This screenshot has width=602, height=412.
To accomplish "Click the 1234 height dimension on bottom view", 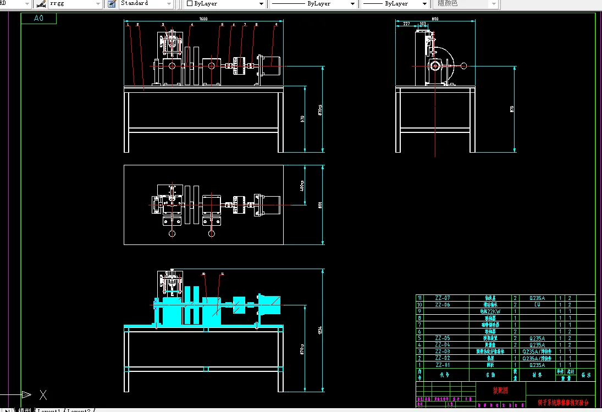I will (320, 330).
